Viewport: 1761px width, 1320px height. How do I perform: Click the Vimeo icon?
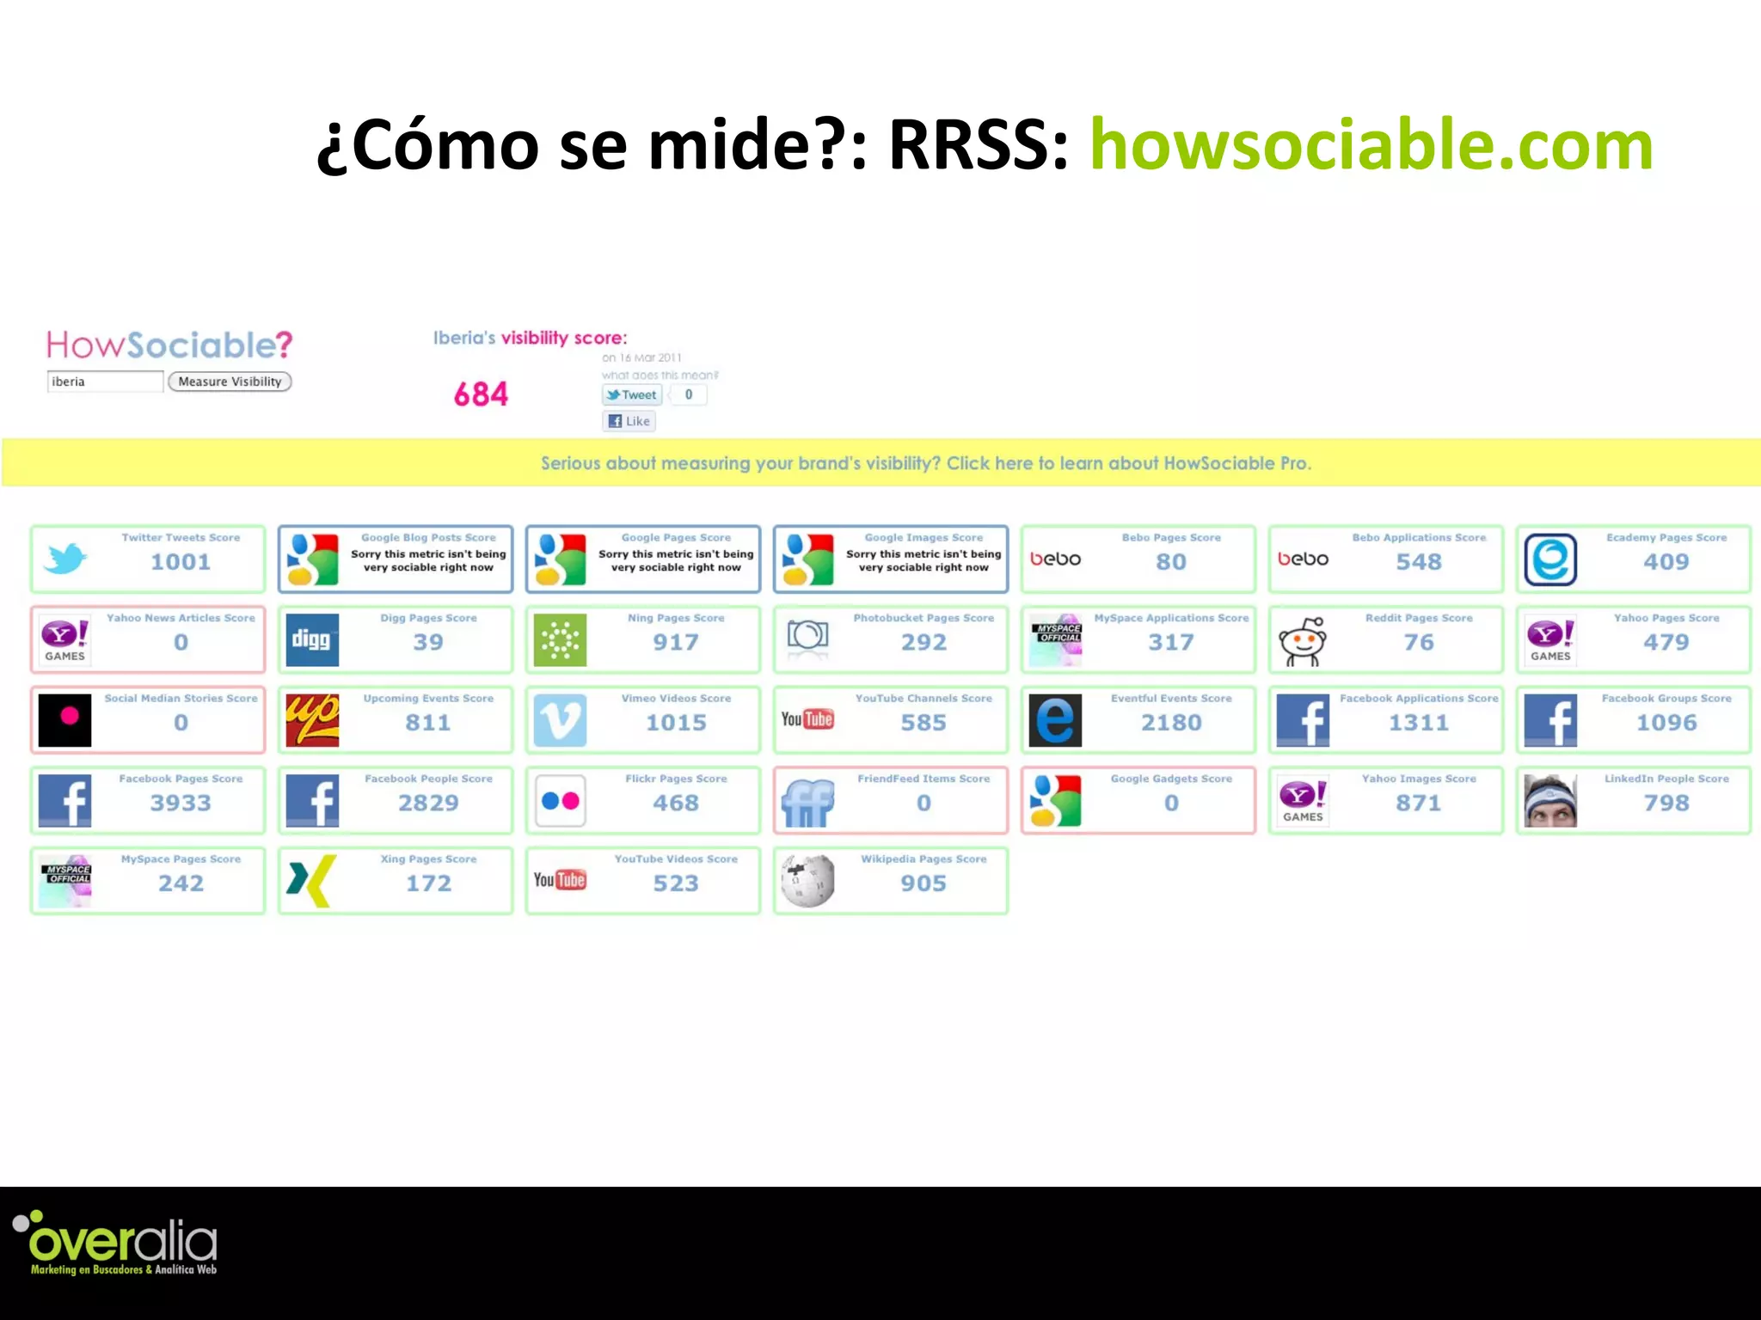click(560, 720)
